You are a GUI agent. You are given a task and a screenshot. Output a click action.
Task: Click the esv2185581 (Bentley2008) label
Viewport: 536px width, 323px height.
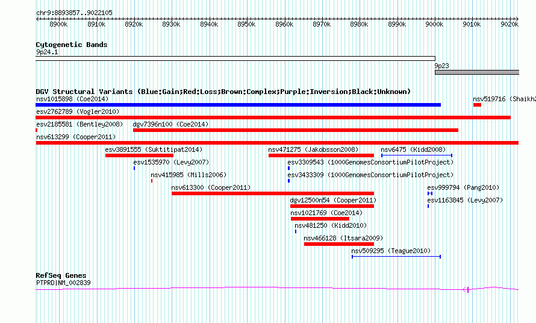click(79, 124)
